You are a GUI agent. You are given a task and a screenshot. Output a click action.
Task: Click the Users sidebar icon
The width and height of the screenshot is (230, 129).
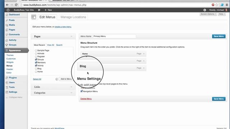click(x=7, y=82)
